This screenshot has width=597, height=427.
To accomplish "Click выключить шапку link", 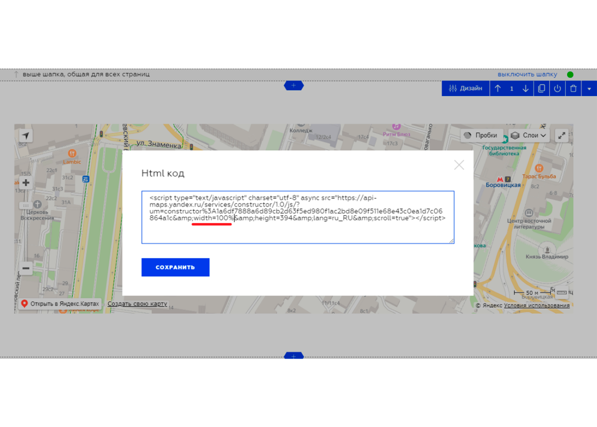I will click(x=528, y=74).
